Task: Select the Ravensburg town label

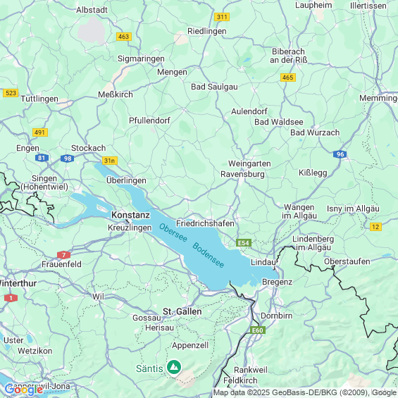Action: tap(242, 174)
